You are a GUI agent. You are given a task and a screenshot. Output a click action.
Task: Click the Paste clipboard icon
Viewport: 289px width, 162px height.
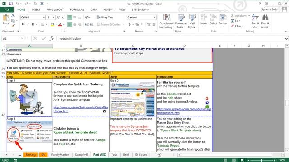coord(6,18)
